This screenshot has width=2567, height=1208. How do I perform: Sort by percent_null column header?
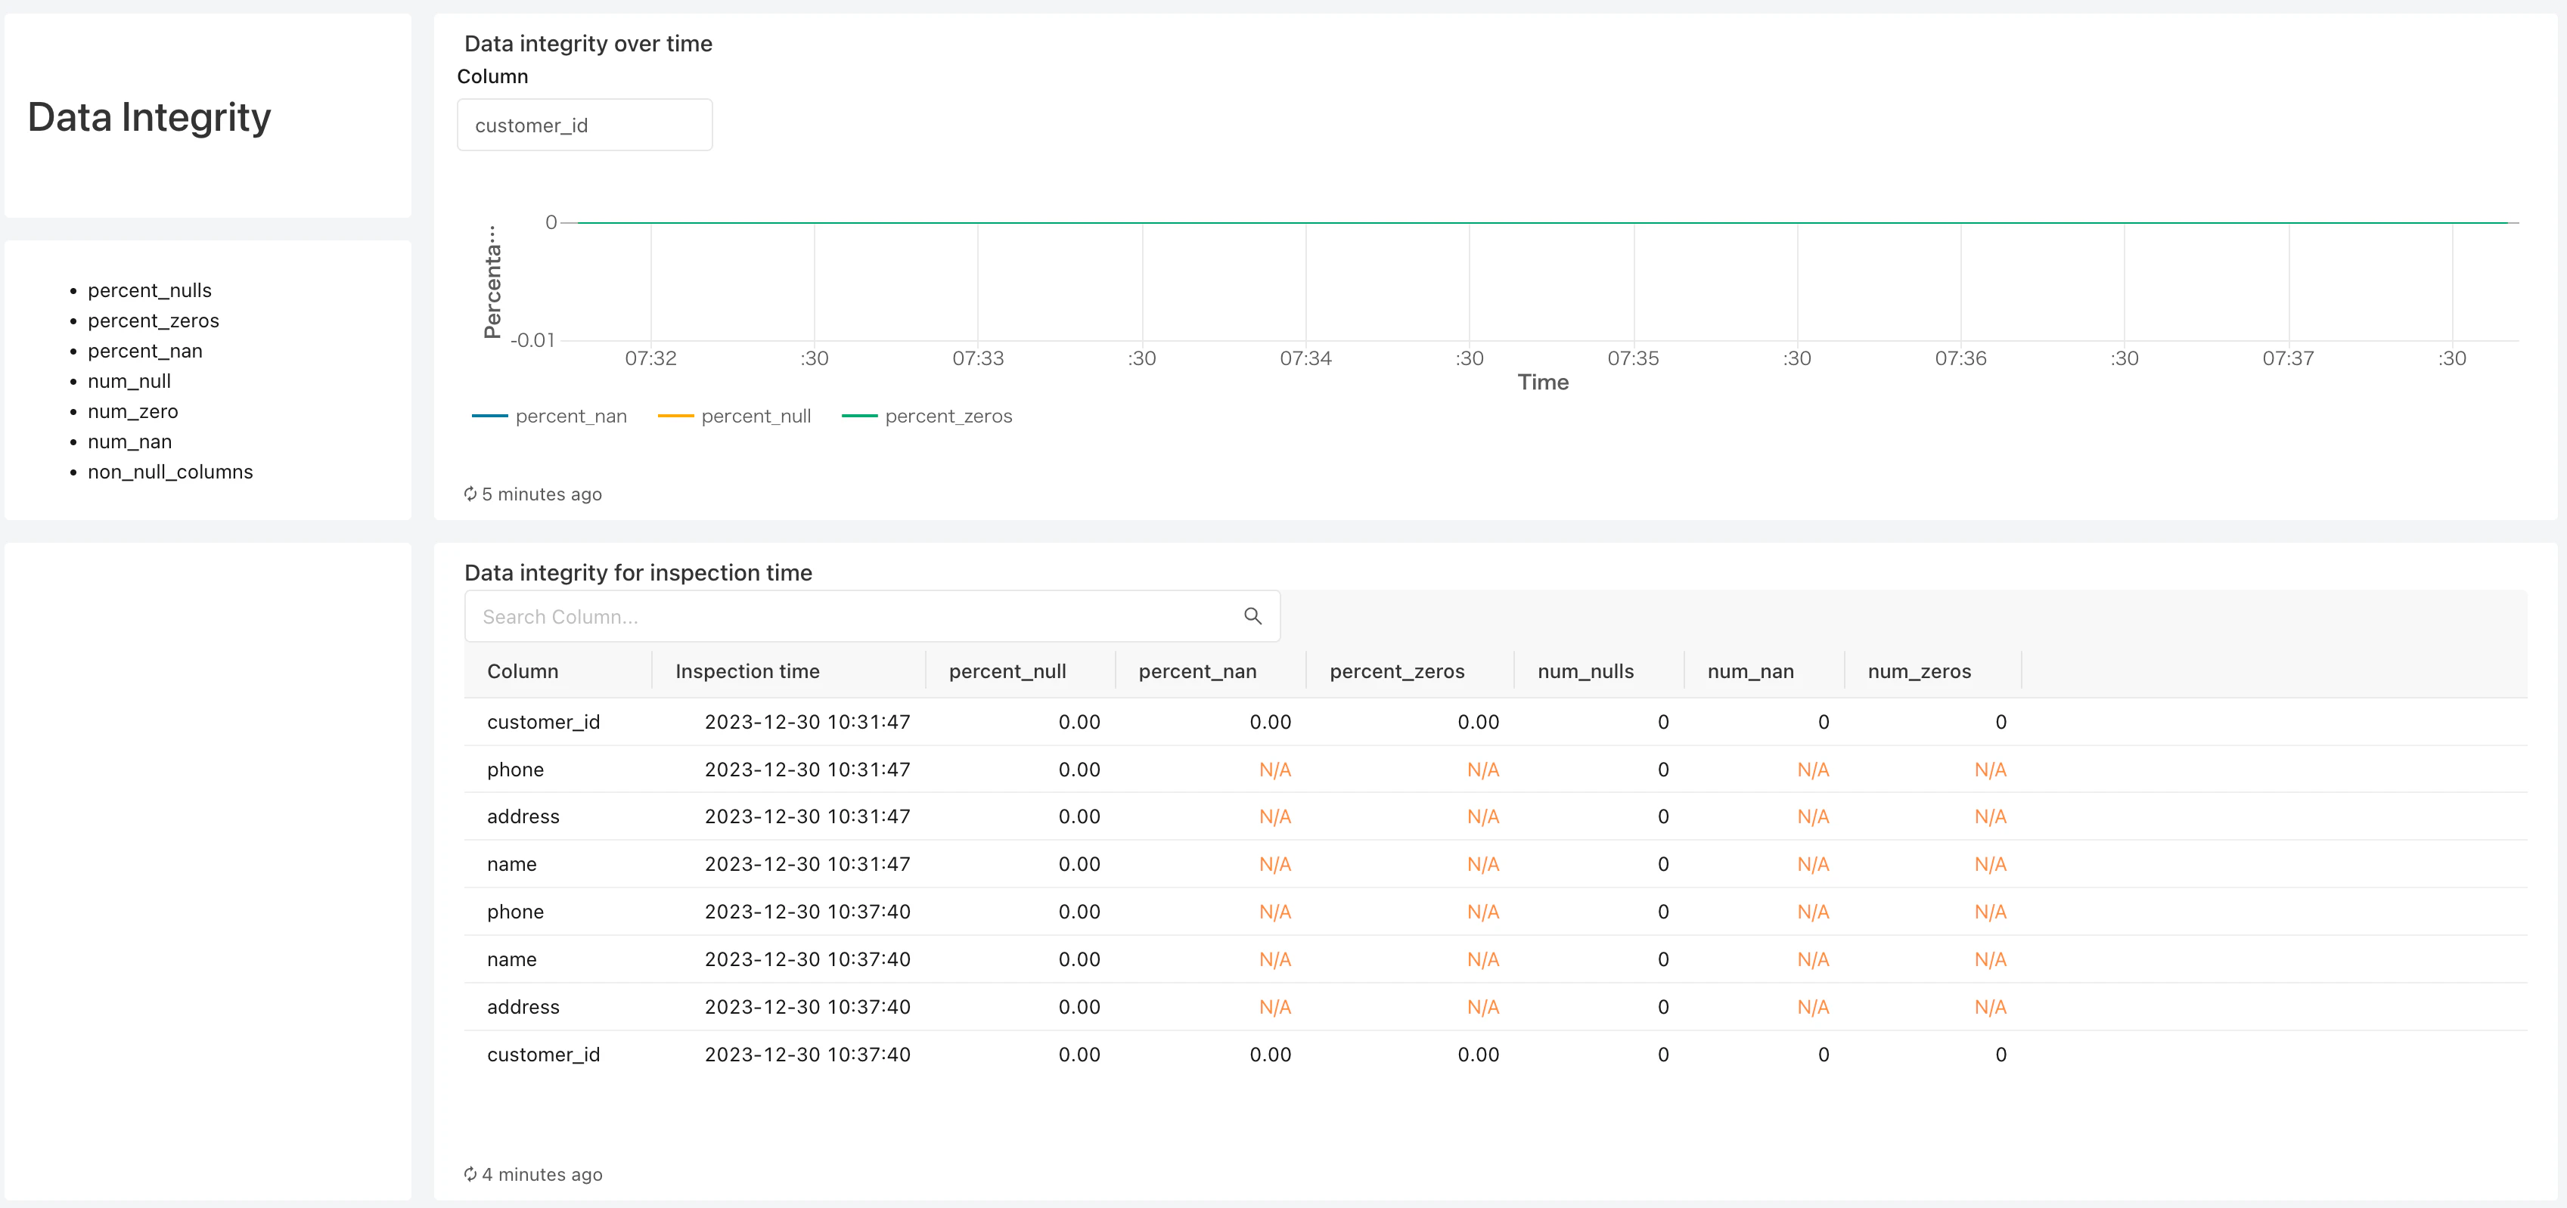1007,671
